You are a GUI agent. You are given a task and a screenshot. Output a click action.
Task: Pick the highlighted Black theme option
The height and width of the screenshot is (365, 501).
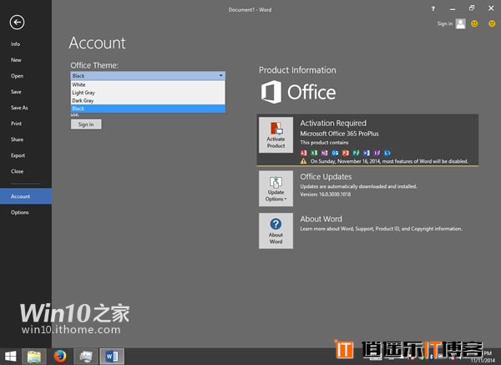pos(148,109)
